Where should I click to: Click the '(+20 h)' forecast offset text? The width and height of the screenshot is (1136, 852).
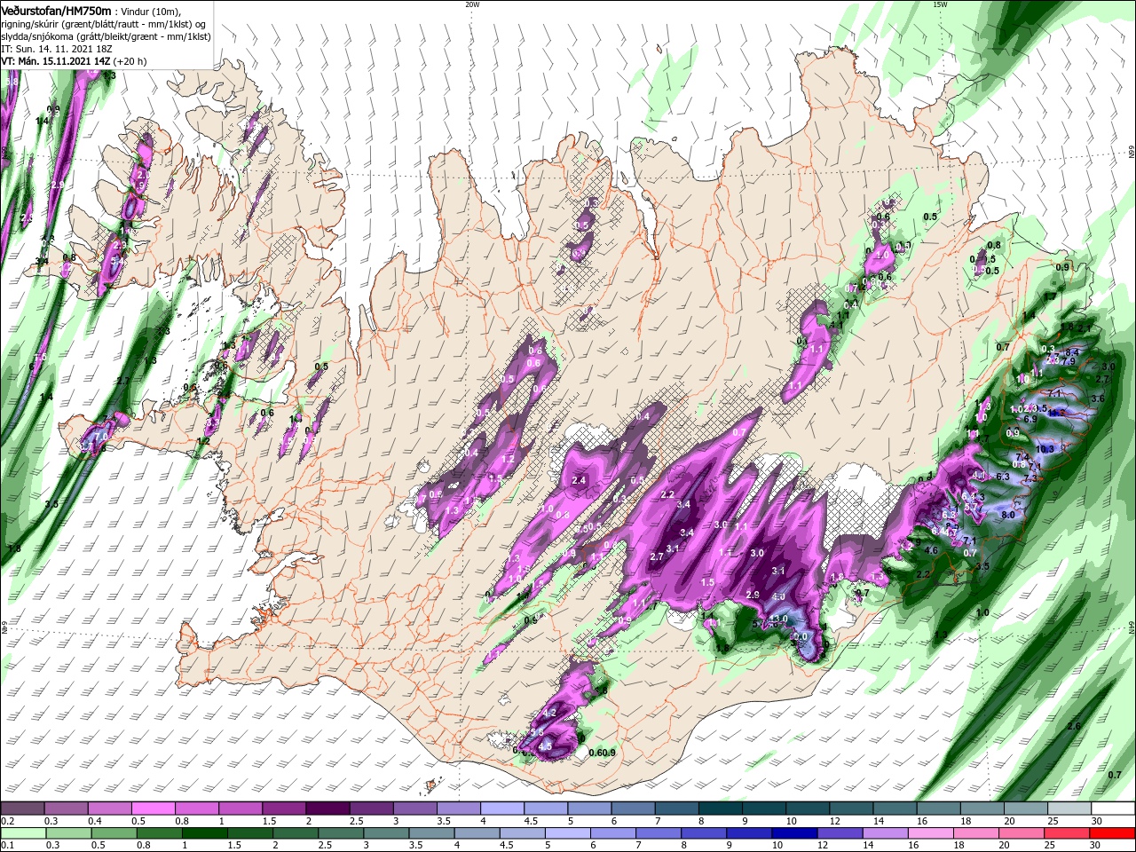point(130,61)
